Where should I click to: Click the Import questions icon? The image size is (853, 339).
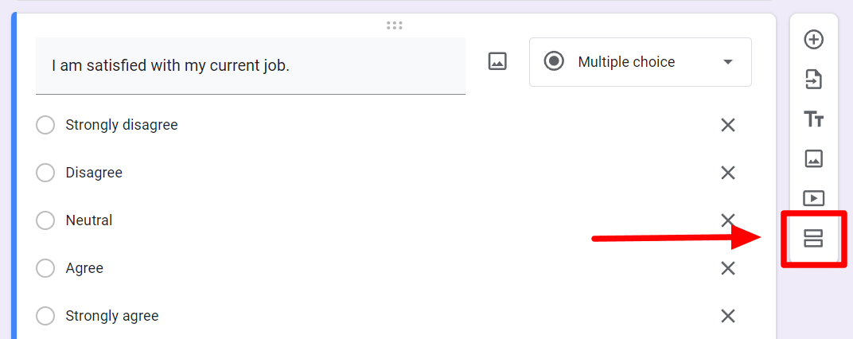(813, 80)
